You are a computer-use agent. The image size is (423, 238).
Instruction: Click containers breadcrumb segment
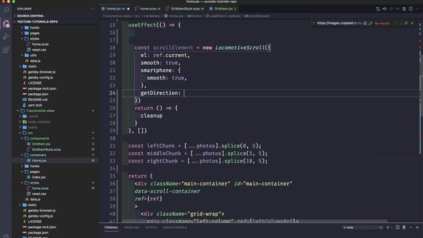(x=151, y=16)
